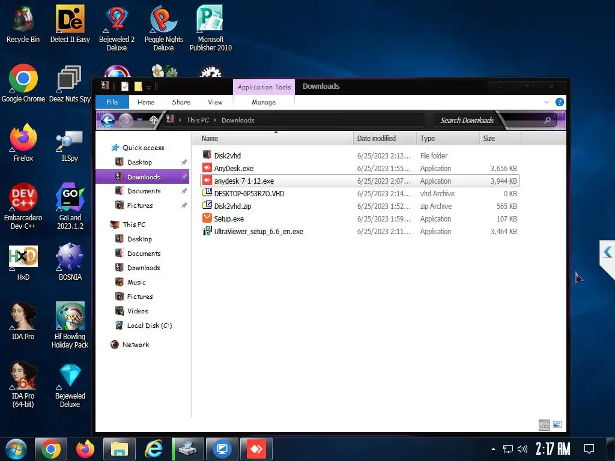Open the Disk2vhd taskbar button
Screen dimensions: 615x461
click(x=188, y=449)
